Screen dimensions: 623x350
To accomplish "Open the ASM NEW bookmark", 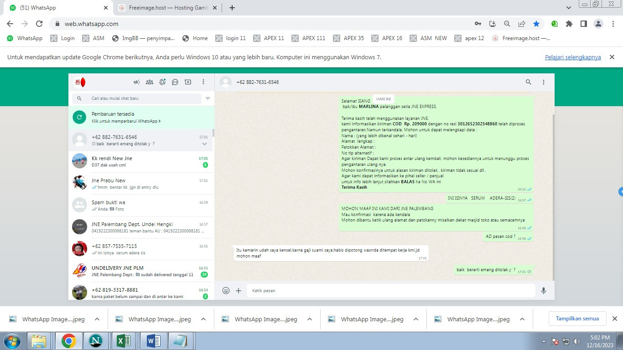I will 428,38.
